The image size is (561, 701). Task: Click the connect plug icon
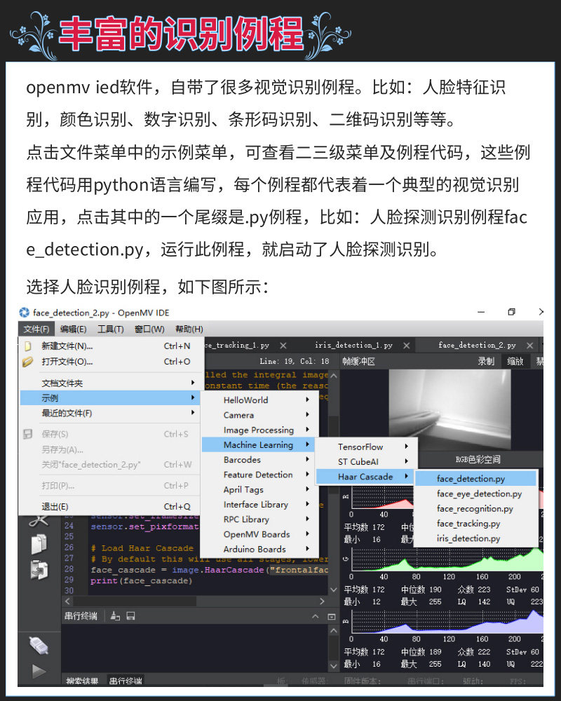(x=39, y=645)
